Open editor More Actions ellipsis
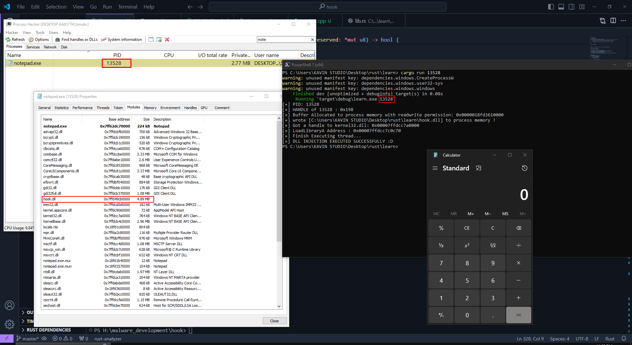The image size is (632, 345). (x=623, y=21)
